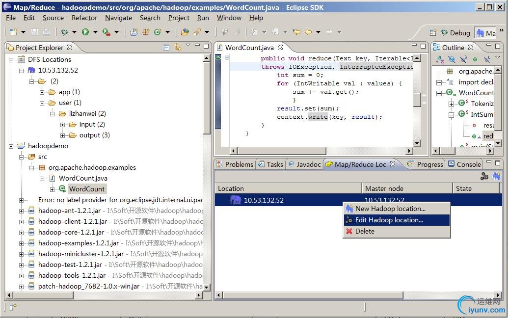
Task: Collapse the hadoopdemo project node
Action: pyautogui.click(x=11, y=146)
